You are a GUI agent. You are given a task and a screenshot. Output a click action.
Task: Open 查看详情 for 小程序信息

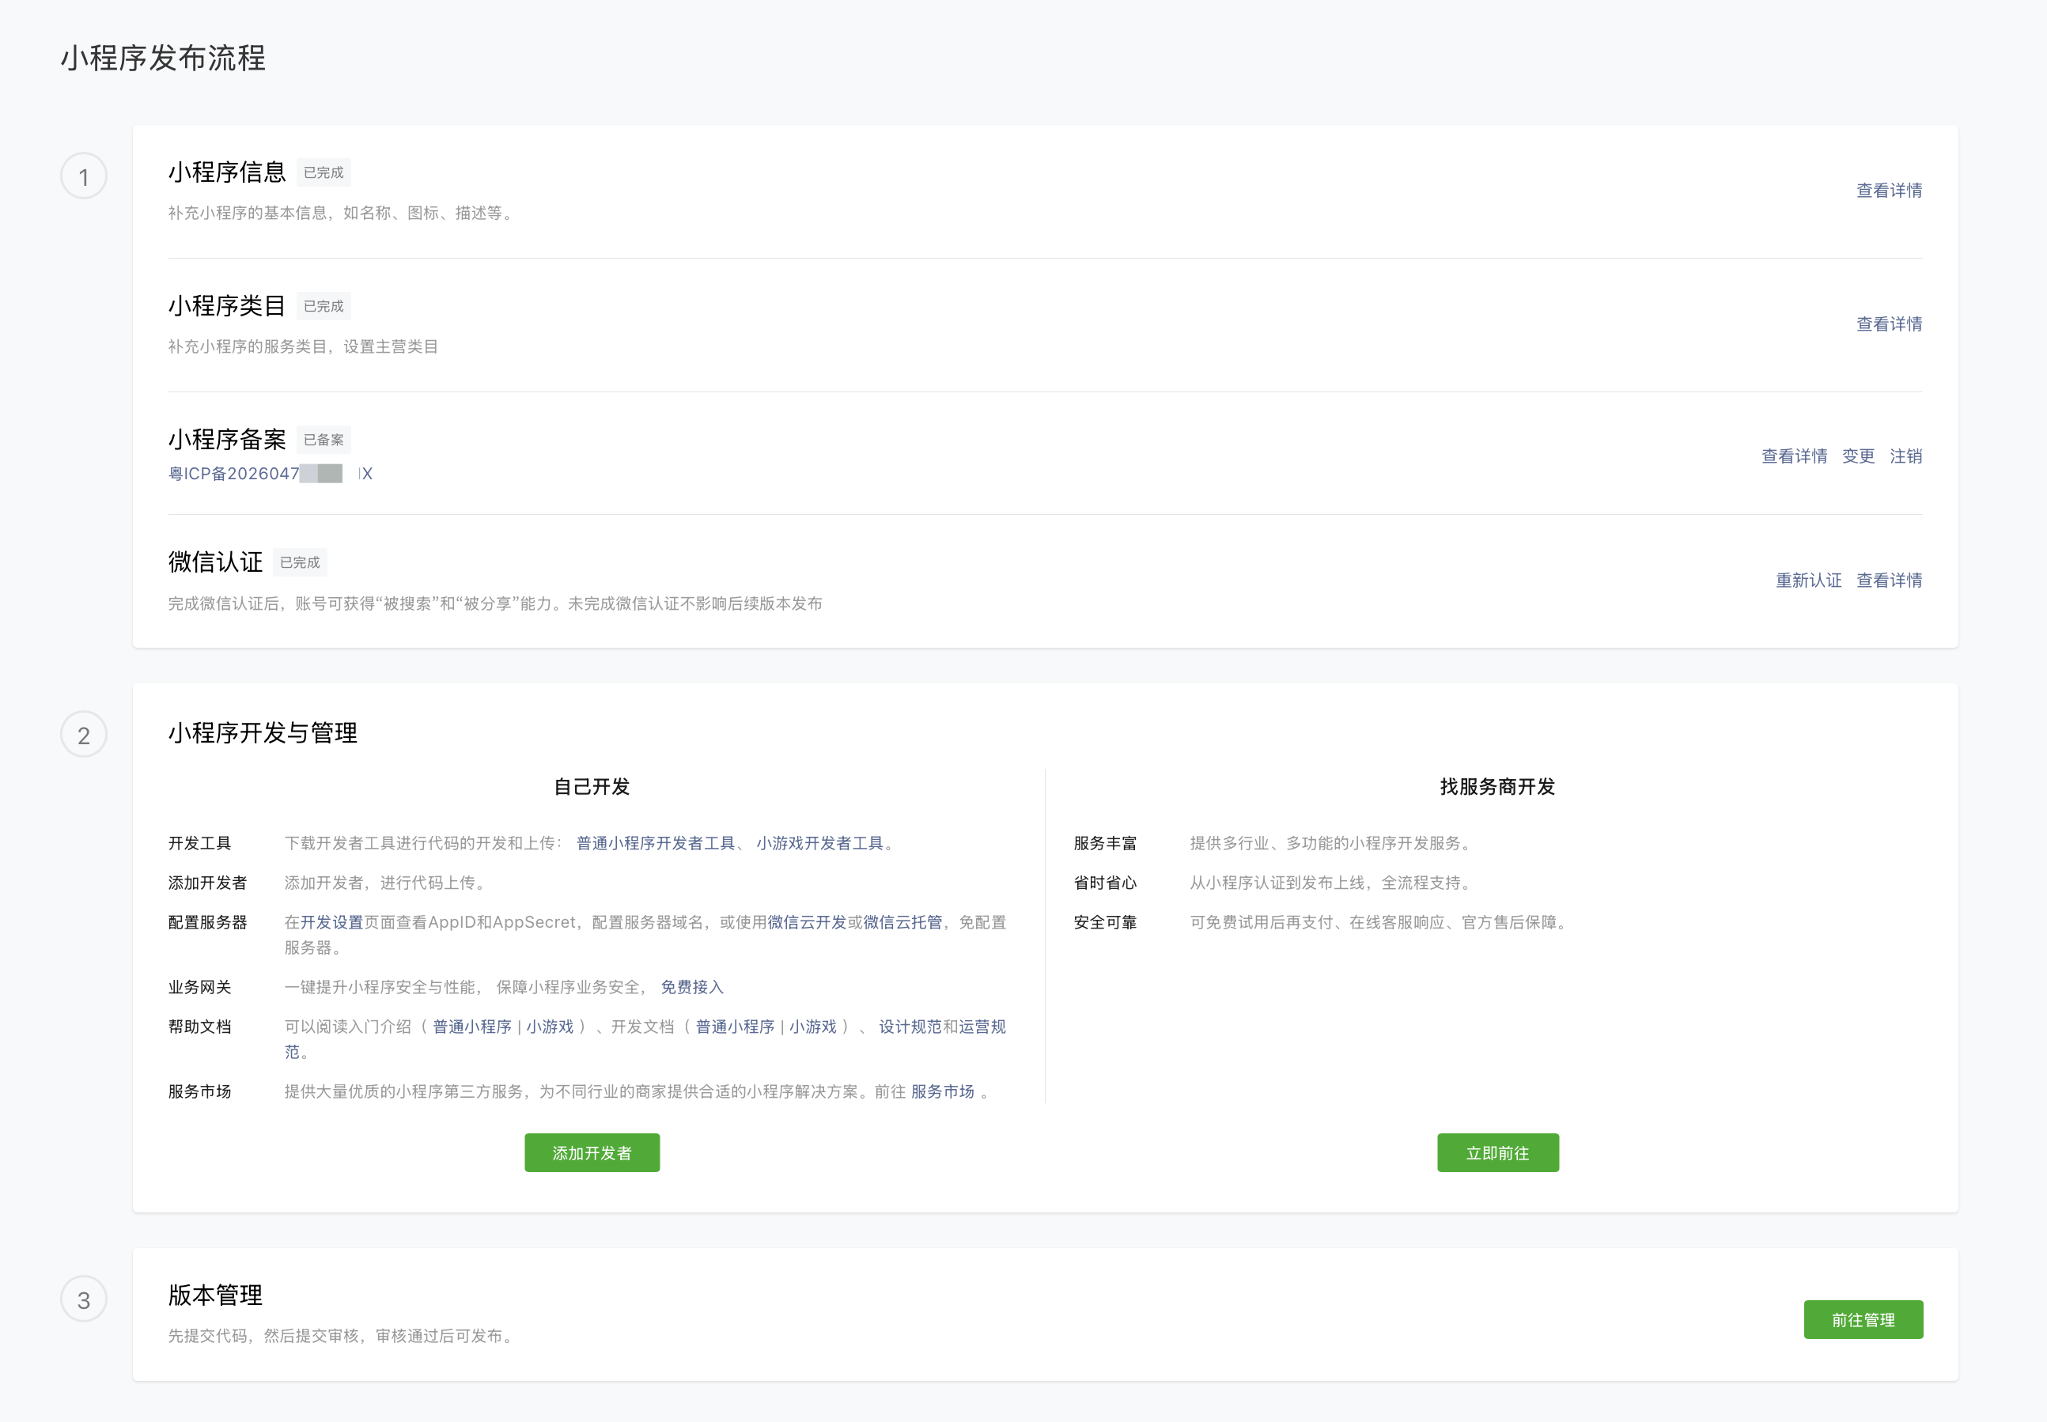pos(1888,190)
